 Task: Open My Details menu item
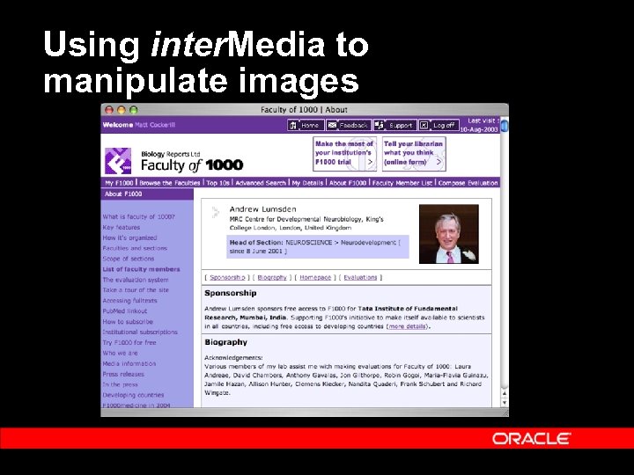tap(307, 183)
